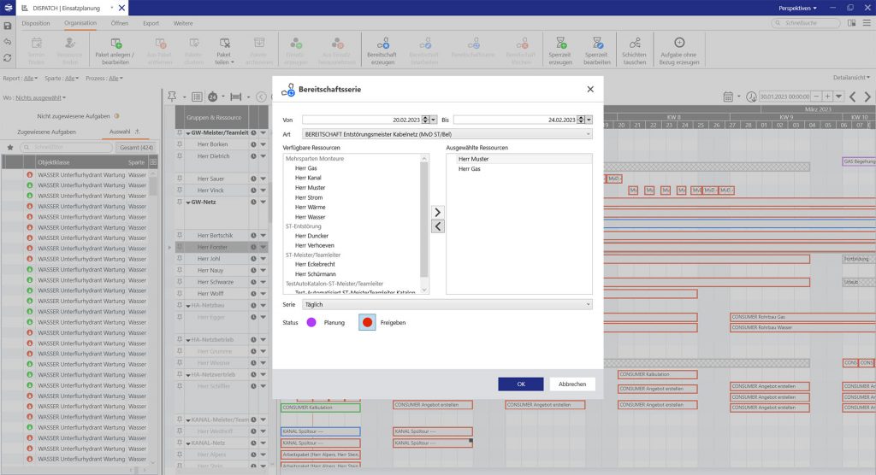Switch to the 'Disposition' ribbon tab

[36, 23]
